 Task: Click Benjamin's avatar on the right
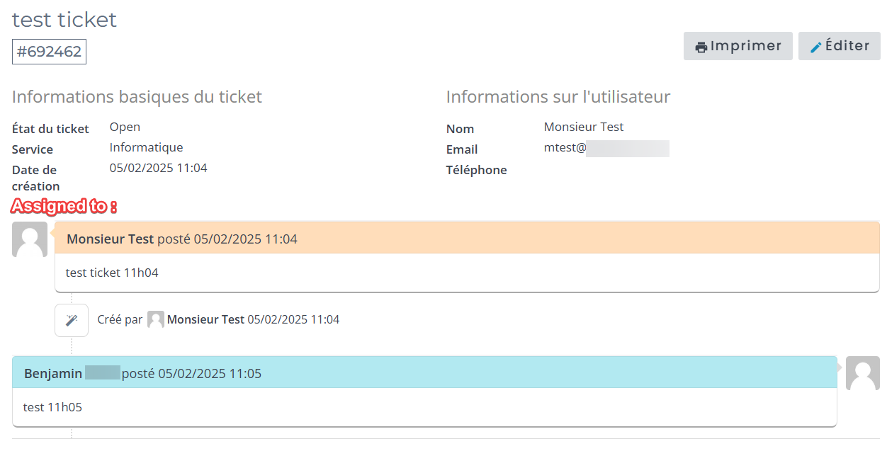tap(862, 373)
